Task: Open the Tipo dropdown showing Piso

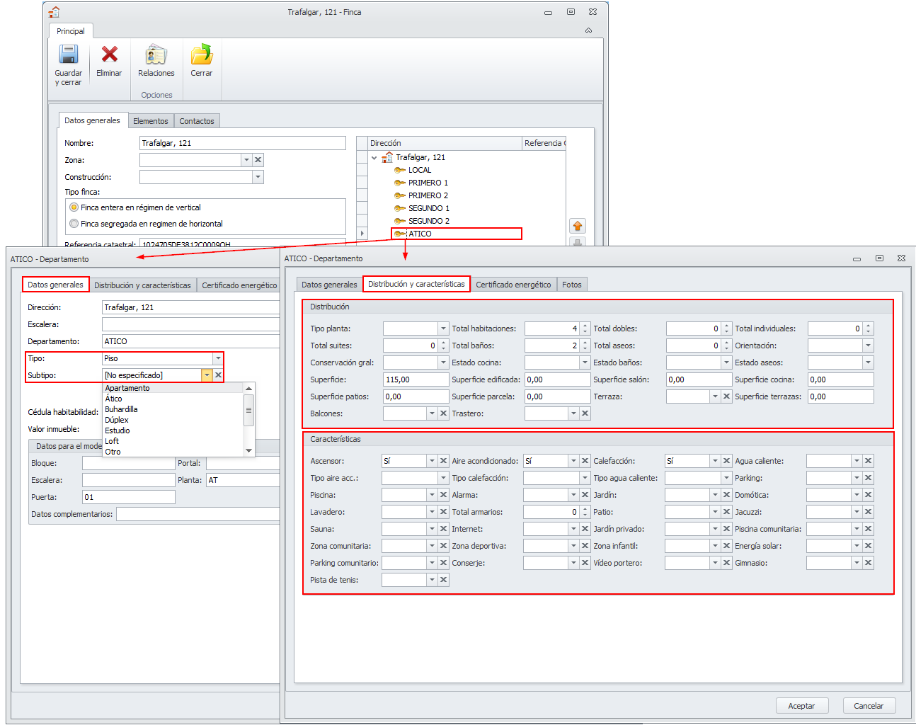Action: pyautogui.click(x=218, y=358)
